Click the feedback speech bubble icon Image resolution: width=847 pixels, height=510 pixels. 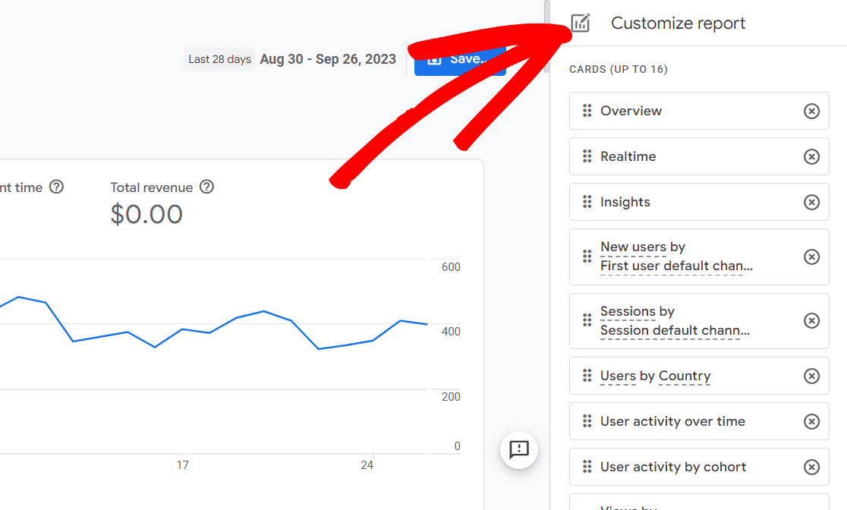pyautogui.click(x=518, y=450)
